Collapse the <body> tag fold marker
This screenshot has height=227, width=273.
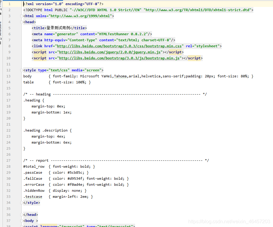pyautogui.click(x=21, y=221)
